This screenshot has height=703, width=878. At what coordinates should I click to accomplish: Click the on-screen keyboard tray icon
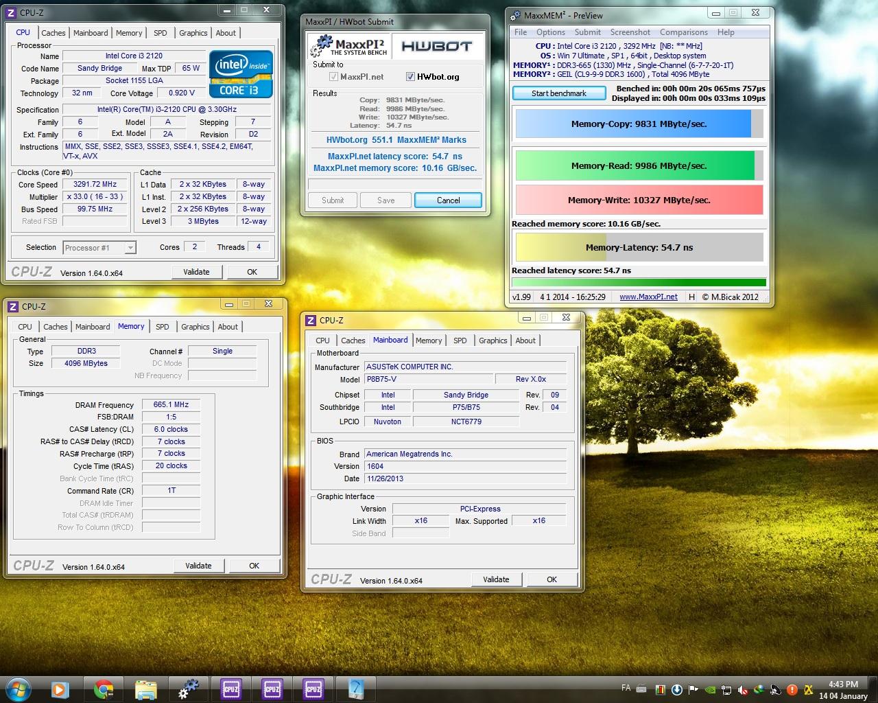[x=641, y=690]
